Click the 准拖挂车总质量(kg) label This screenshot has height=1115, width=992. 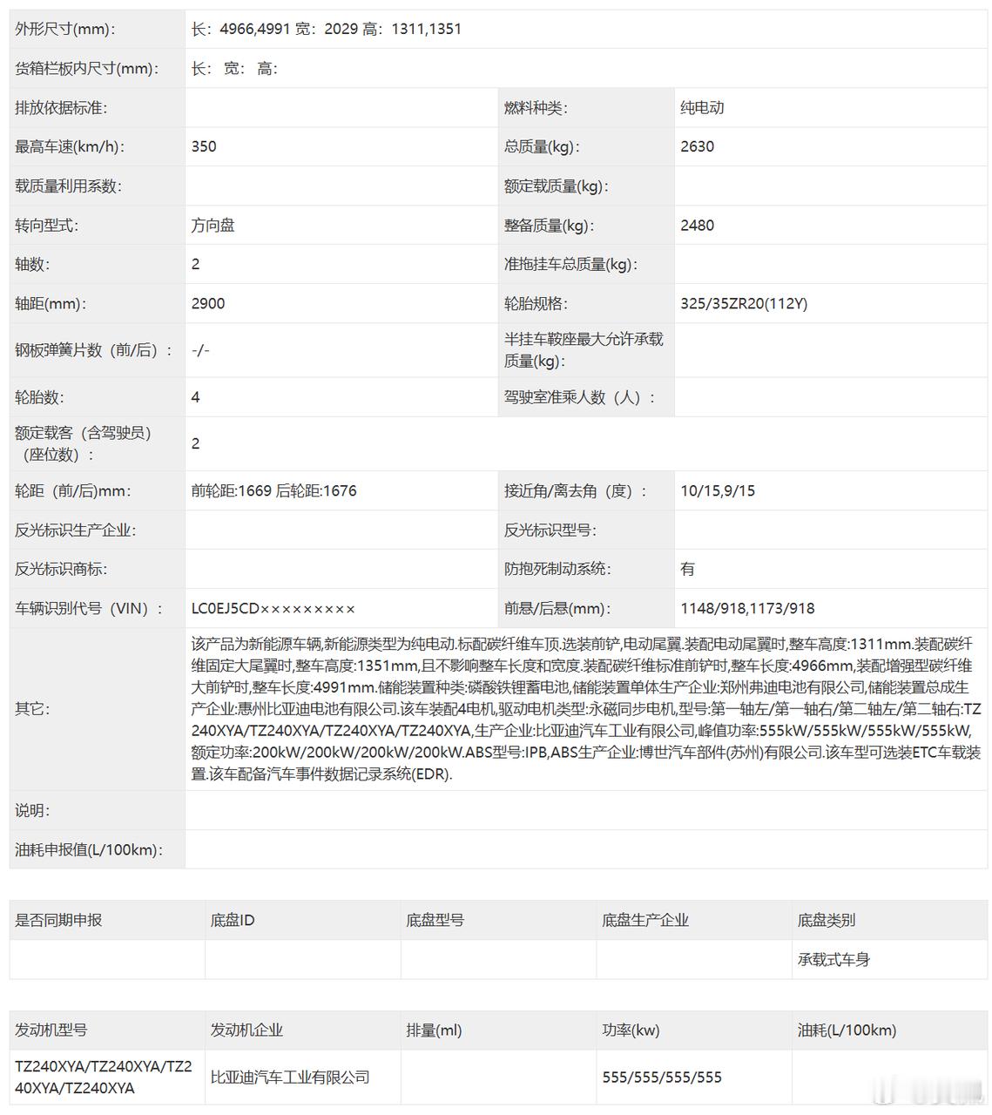coord(570,264)
